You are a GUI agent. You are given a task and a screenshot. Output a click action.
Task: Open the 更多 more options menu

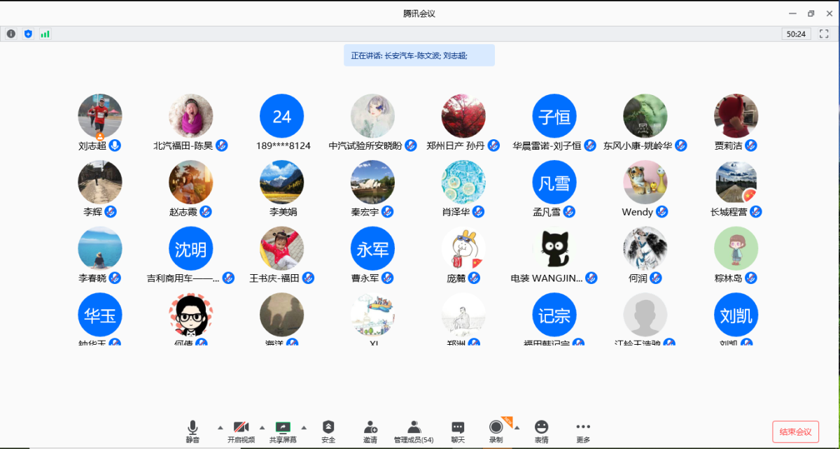(x=583, y=427)
